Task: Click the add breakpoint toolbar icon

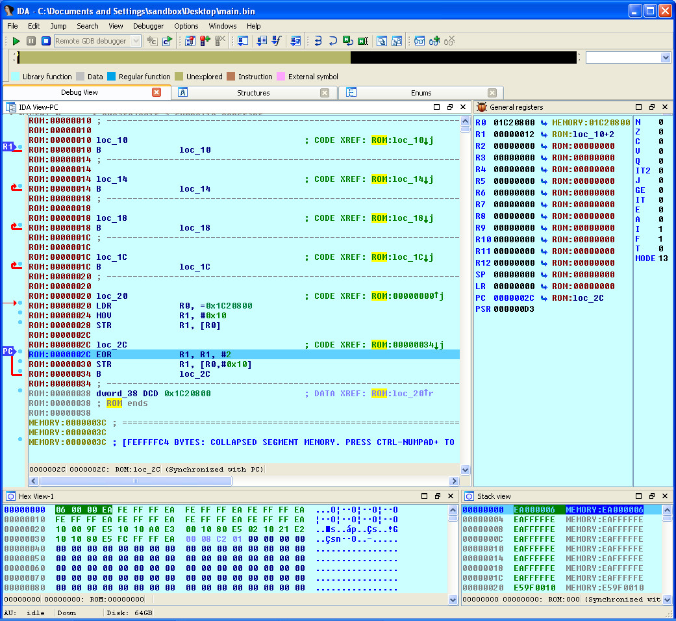Action: pyautogui.click(x=205, y=41)
